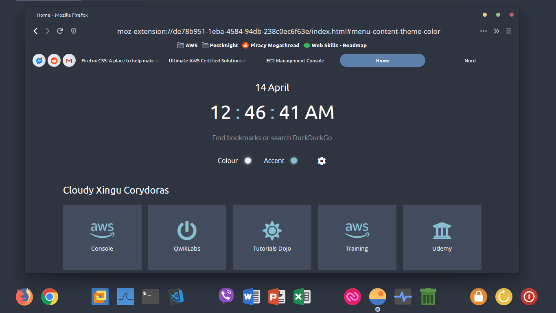Open the pink chain-link app in dock
The height and width of the screenshot is (313, 556).
coord(352,297)
